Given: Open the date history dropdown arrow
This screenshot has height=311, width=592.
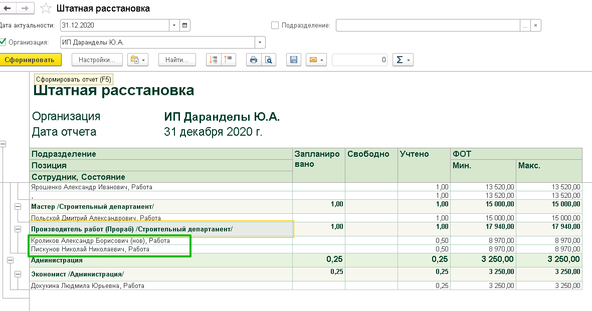Looking at the screenshot, I should [x=174, y=25].
